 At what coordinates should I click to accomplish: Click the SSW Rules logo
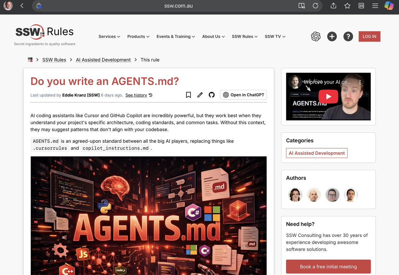[45, 32]
